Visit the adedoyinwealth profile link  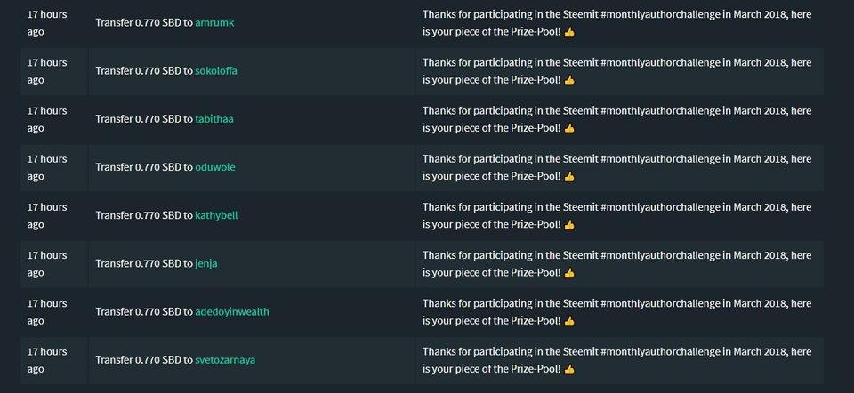tap(232, 311)
